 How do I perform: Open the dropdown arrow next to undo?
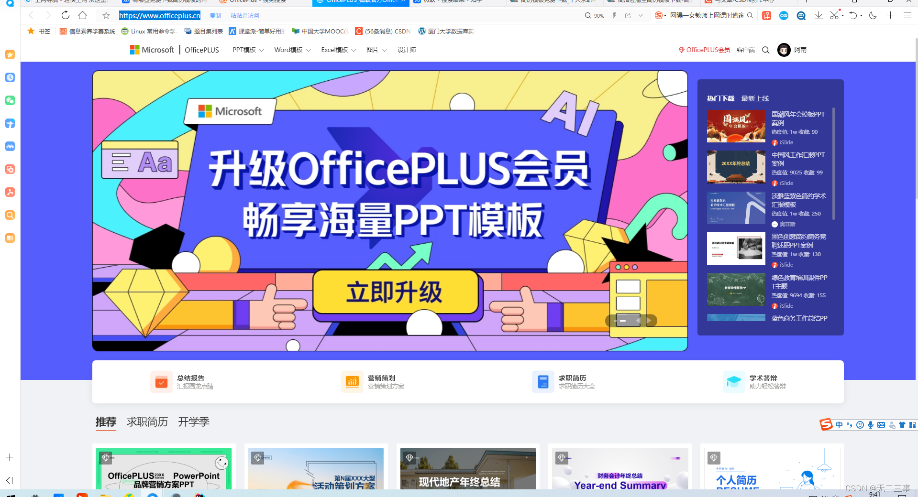[x=861, y=15]
